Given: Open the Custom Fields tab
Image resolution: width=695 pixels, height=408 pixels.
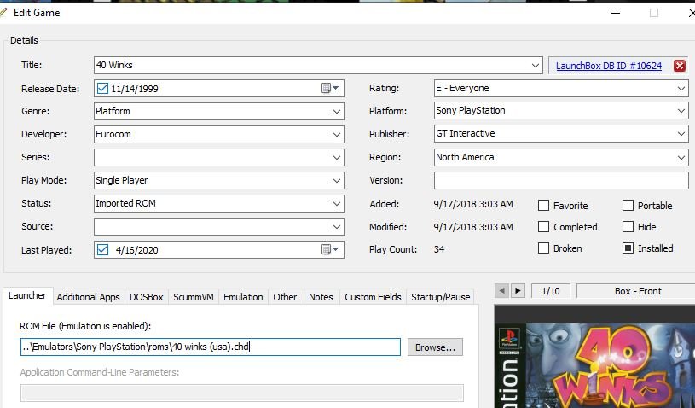Looking at the screenshot, I should point(373,297).
